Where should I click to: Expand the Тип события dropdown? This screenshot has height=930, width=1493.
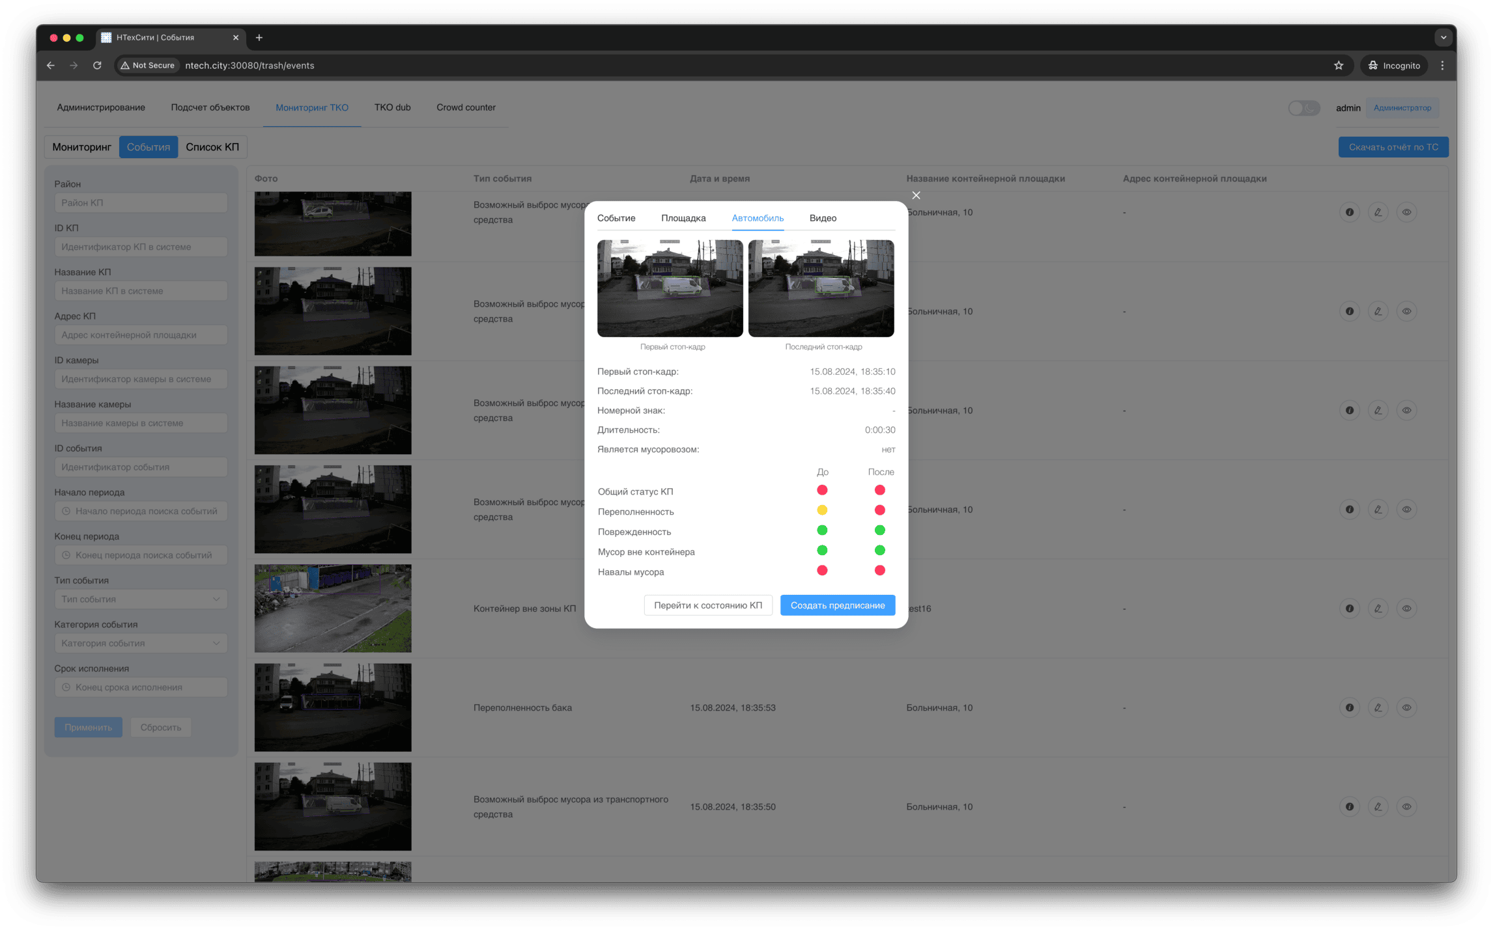141,599
